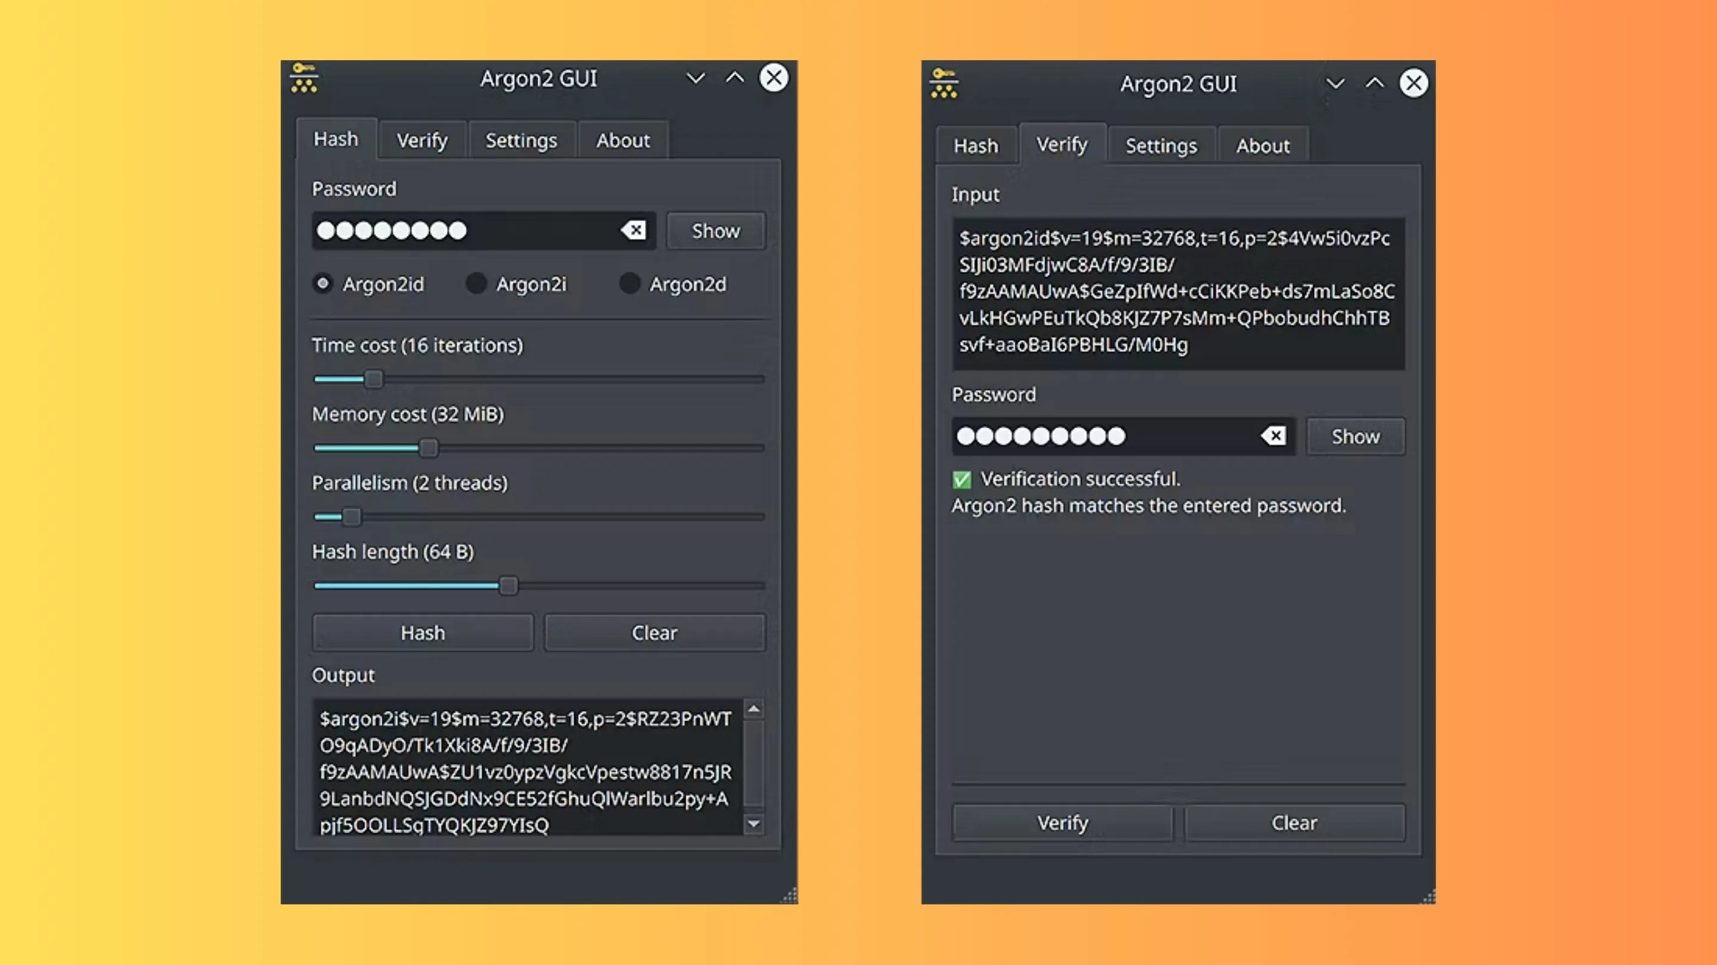Click the Hash length slider handle
This screenshot has height=965, width=1717.
(x=509, y=586)
